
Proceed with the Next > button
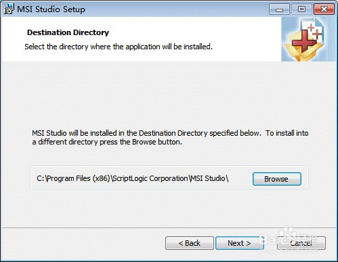tap(239, 243)
